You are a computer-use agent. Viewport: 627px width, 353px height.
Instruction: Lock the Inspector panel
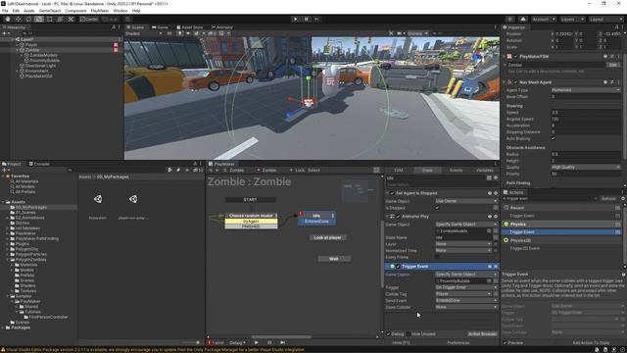click(616, 27)
